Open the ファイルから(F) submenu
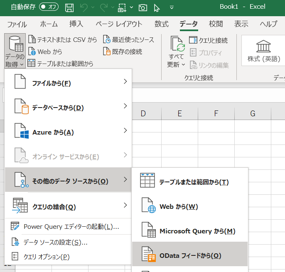Image resolution: width=285 pixels, height=272 pixels. tap(68, 82)
